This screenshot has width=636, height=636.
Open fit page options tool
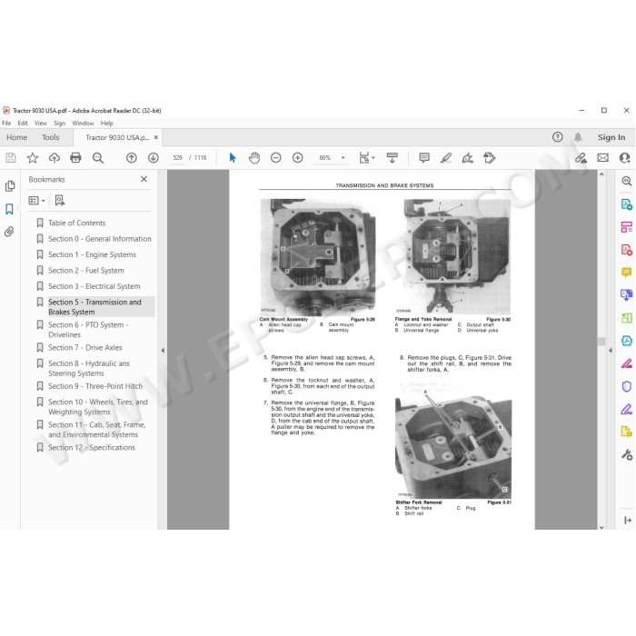(366, 158)
